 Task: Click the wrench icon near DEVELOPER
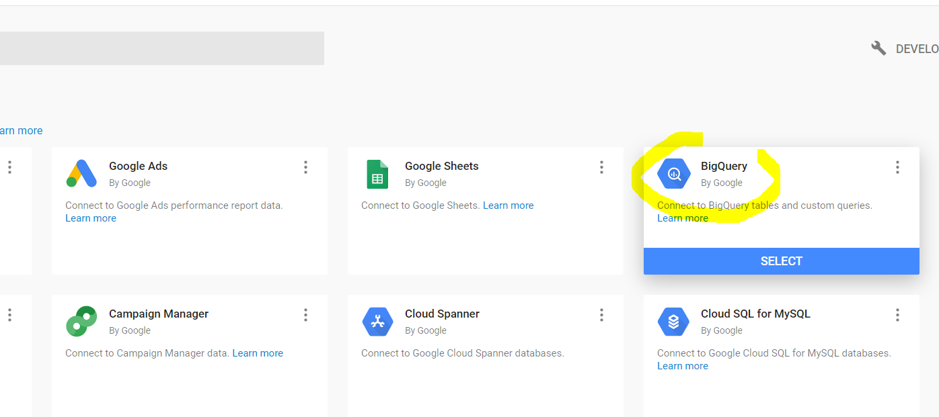(878, 48)
